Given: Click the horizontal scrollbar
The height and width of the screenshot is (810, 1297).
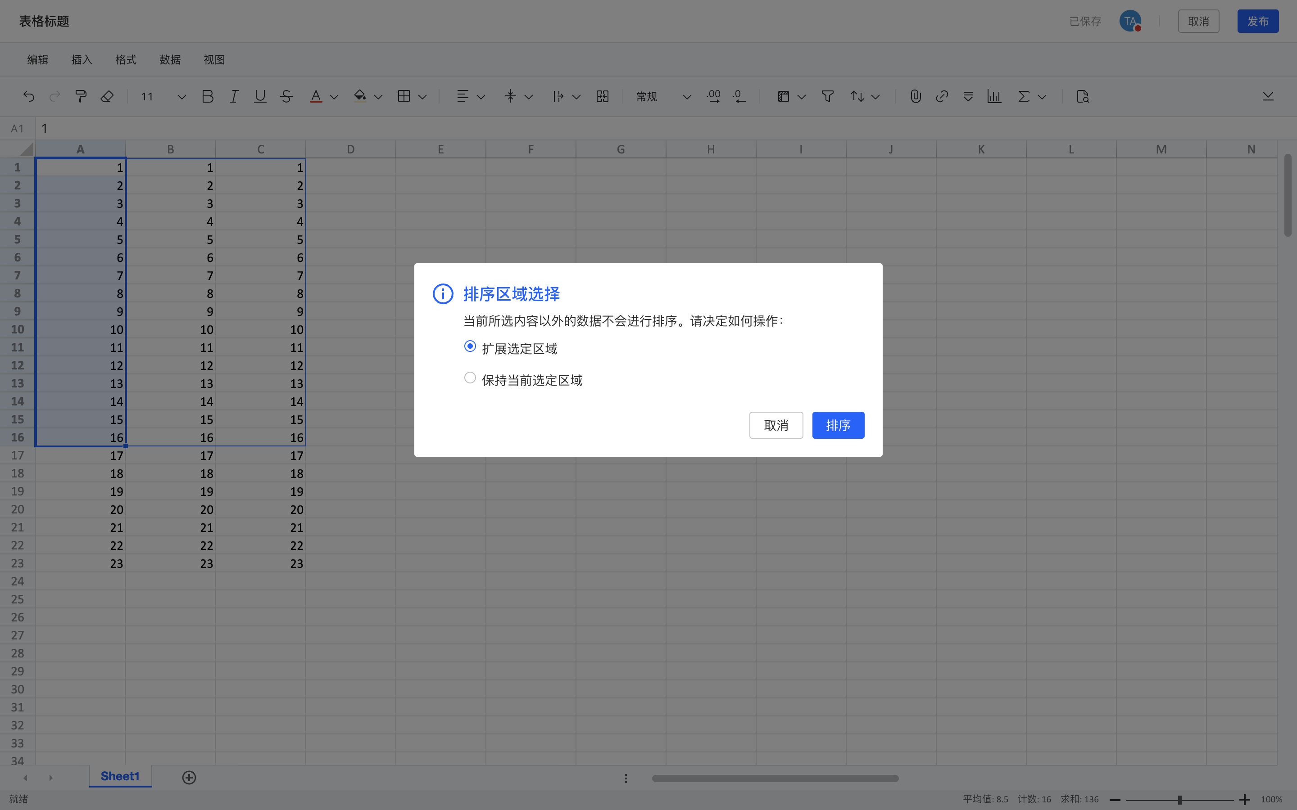Looking at the screenshot, I should point(775,778).
